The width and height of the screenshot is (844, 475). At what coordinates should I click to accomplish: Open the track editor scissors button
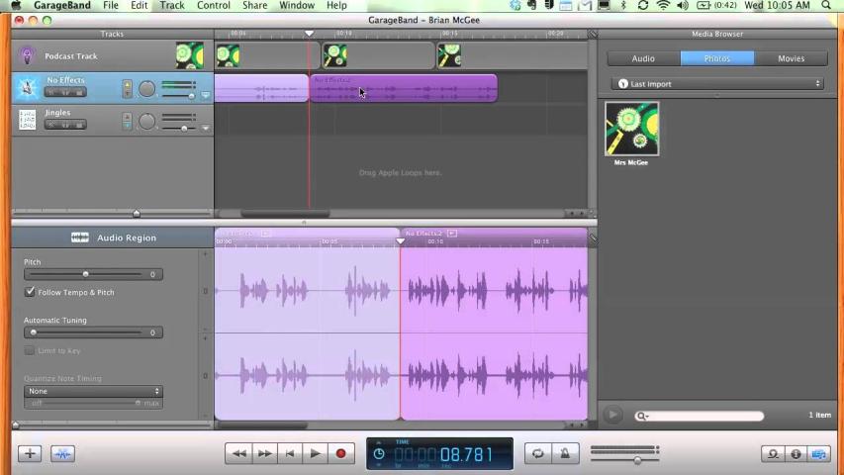(x=63, y=453)
